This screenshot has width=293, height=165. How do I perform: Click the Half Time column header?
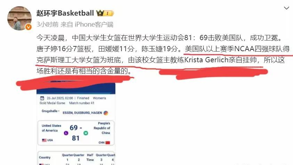[90, 157]
